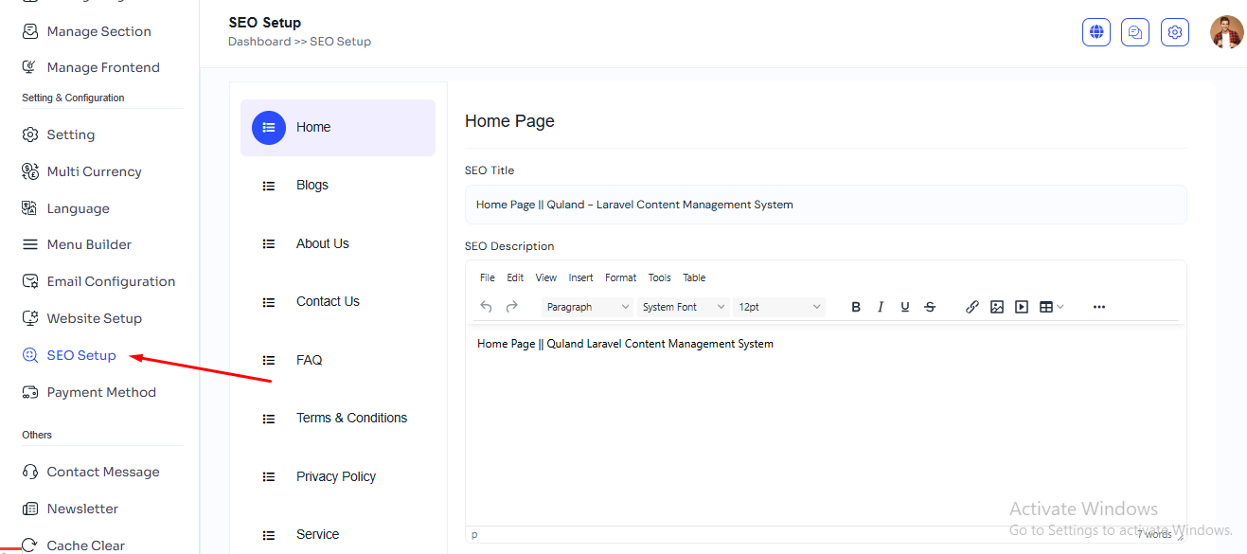
Task: Undo last edit in editor
Action: pyautogui.click(x=487, y=307)
